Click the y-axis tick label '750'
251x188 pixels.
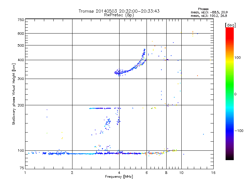(21, 20)
